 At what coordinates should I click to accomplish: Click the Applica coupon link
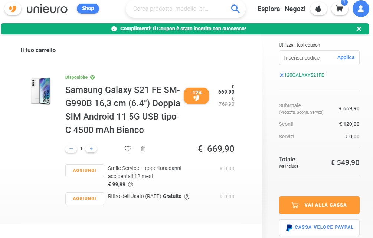[x=346, y=57]
